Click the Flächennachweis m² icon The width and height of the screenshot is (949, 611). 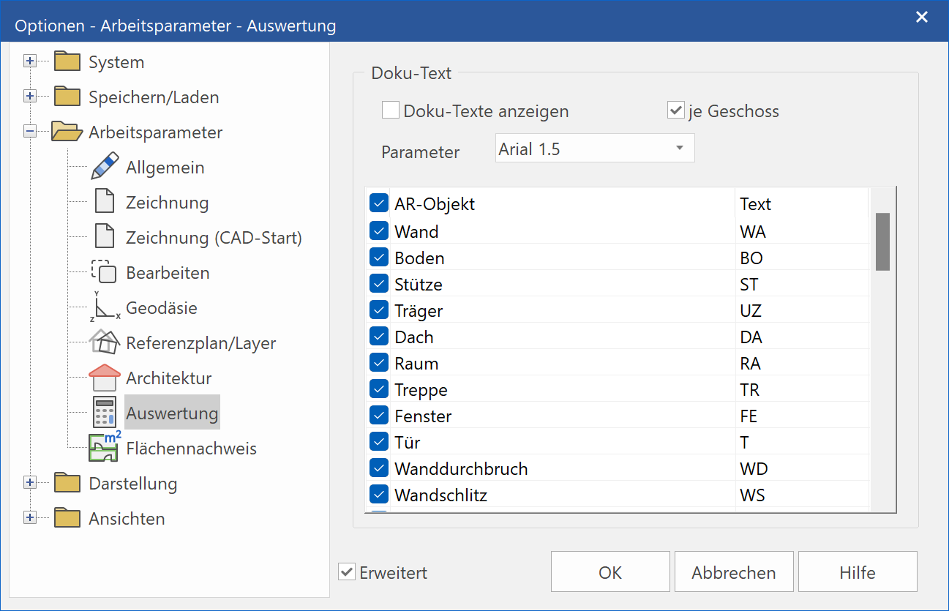coord(105,447)
